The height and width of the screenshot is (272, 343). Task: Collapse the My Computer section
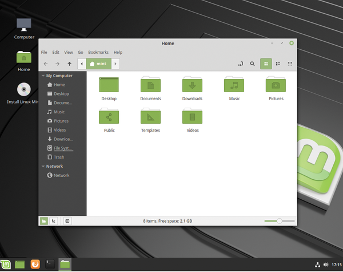click(x=43, y=76)
